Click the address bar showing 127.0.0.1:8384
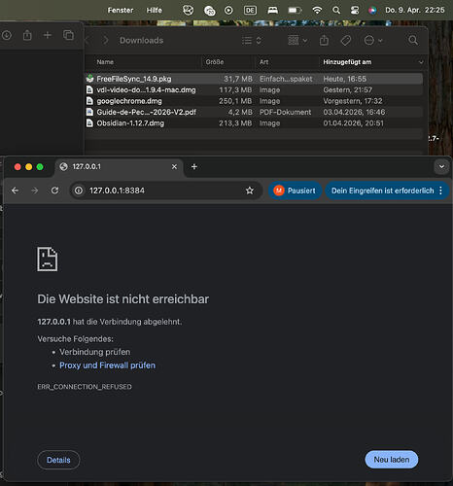This screenshot has width=453, height=486. point(165,191)
